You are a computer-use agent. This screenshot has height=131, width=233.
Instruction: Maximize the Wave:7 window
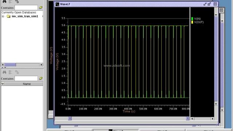point(209,4)
